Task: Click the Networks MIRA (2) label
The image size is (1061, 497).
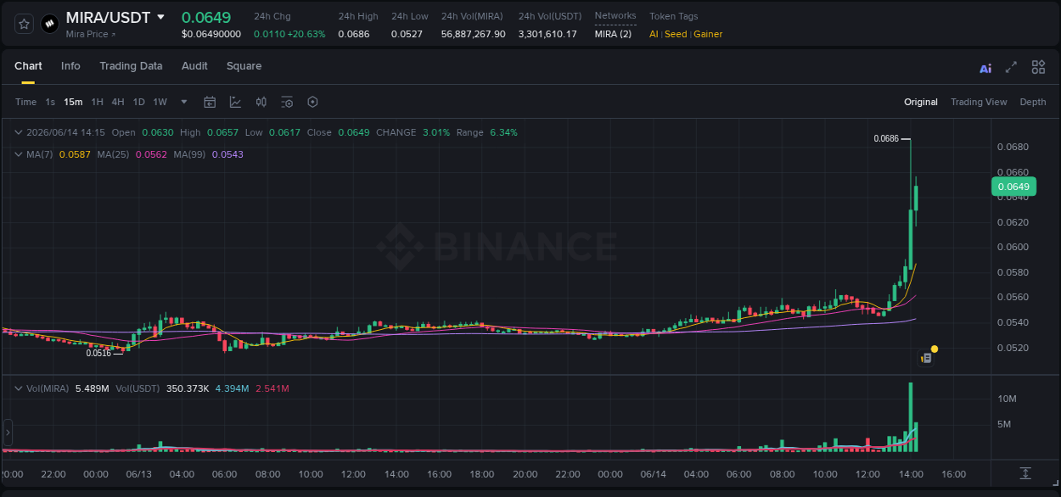Action: click(613, 34)
